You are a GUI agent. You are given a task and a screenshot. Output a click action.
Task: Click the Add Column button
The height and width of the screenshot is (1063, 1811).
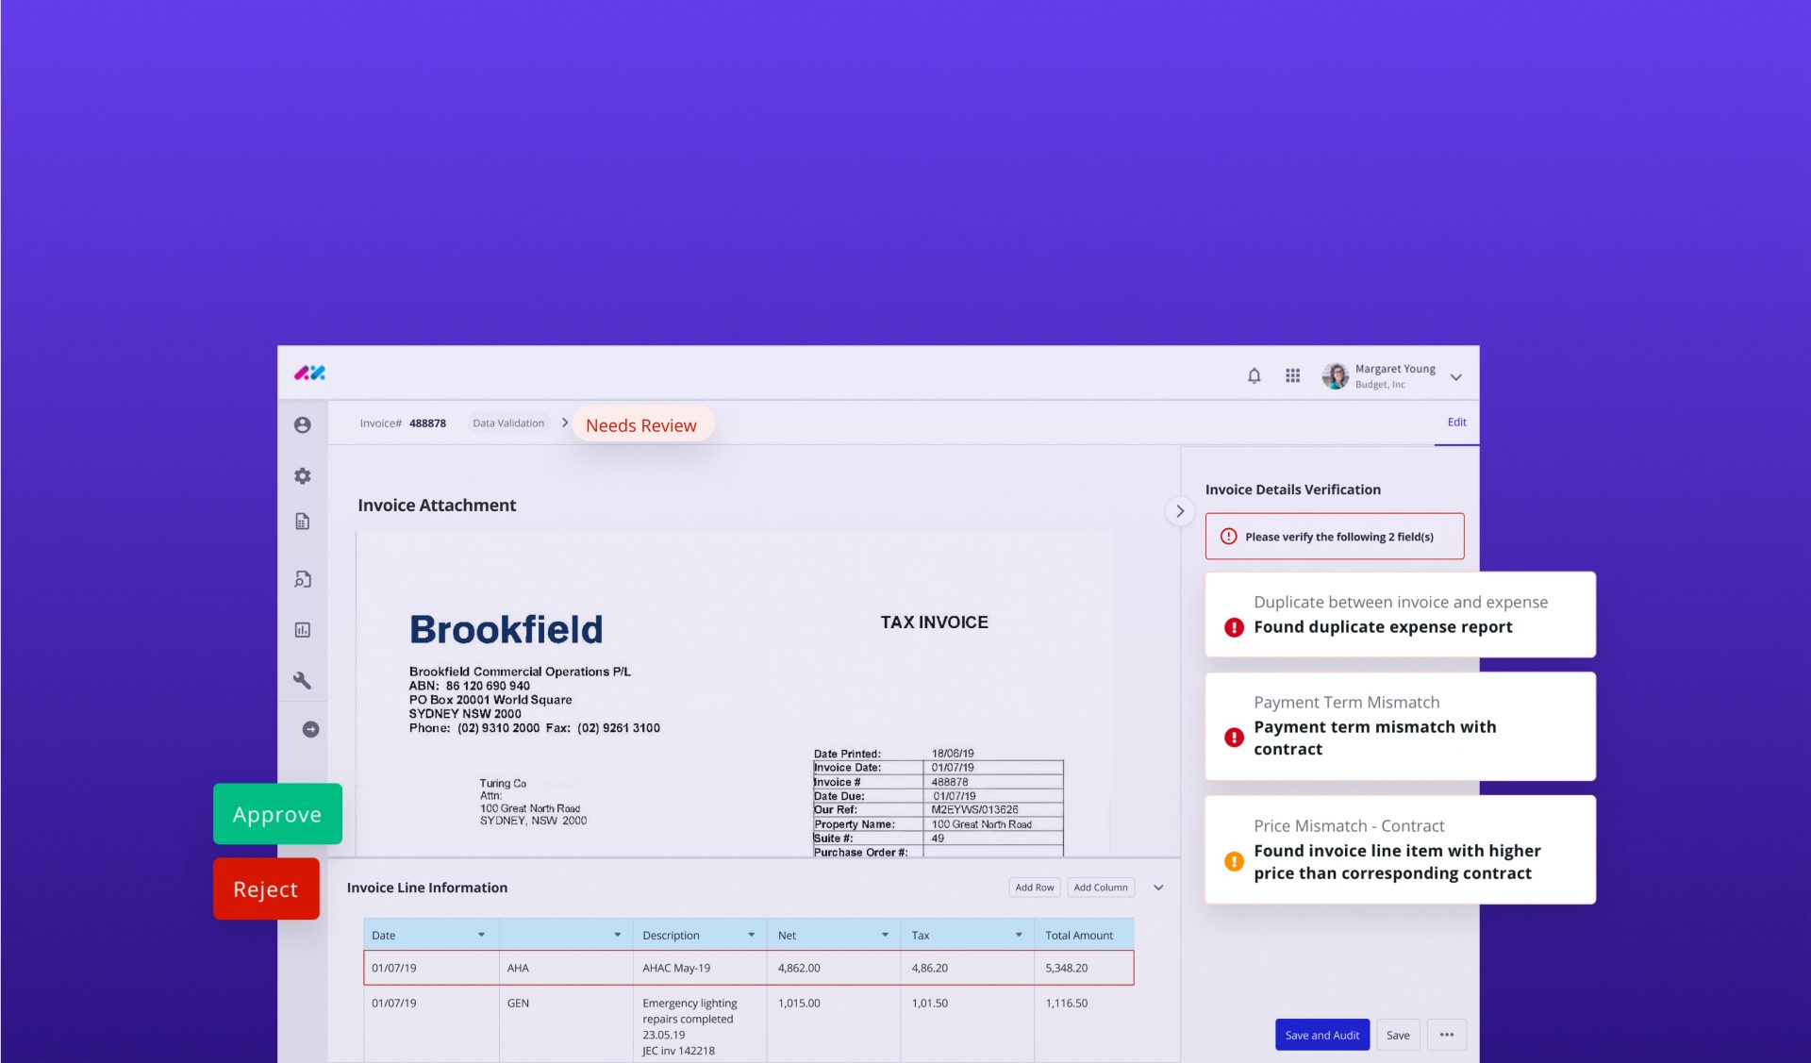pyautogui.click(x=1101, y=888)
